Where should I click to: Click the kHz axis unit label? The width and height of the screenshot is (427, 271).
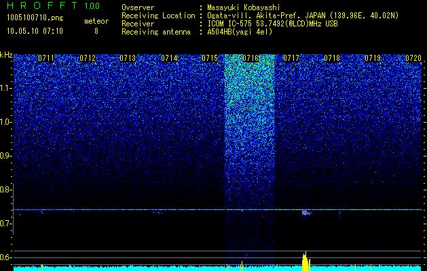(6, 55)
